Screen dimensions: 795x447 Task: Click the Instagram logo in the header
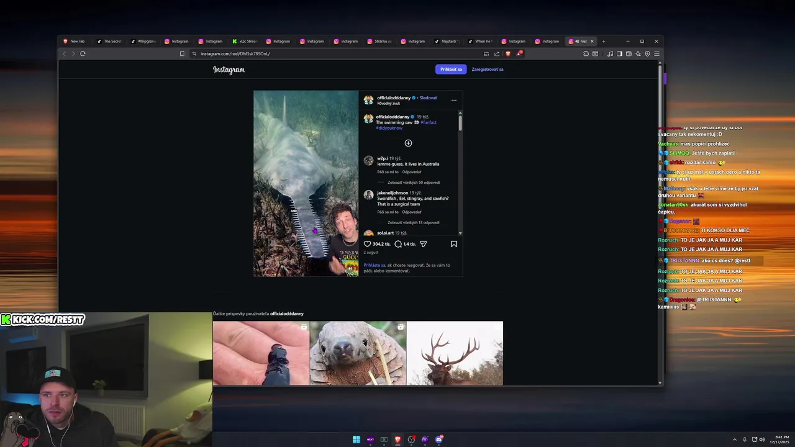(229, 70)
